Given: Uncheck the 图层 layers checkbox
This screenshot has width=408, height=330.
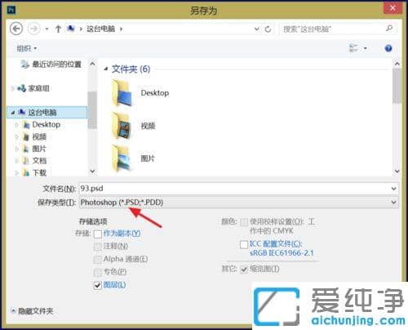Looking at the screenshot, I should (98, 285).
